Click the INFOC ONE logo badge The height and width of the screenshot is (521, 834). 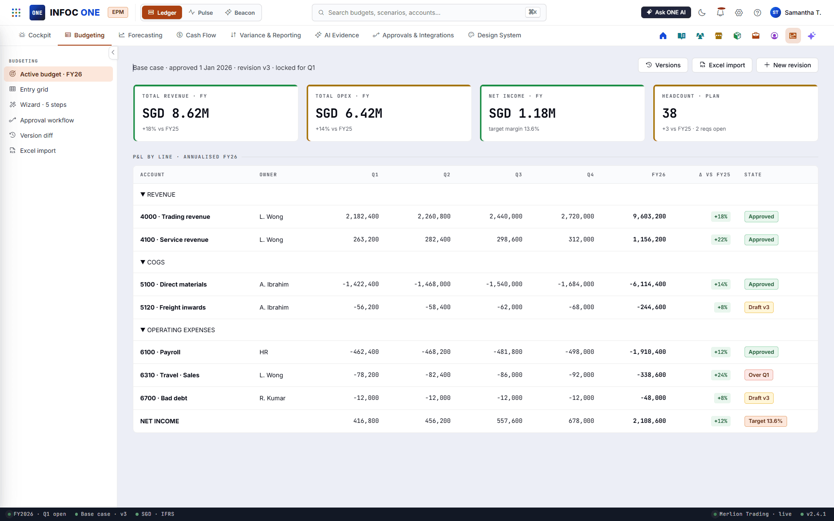pyautogui.click(x=37, y=13)
